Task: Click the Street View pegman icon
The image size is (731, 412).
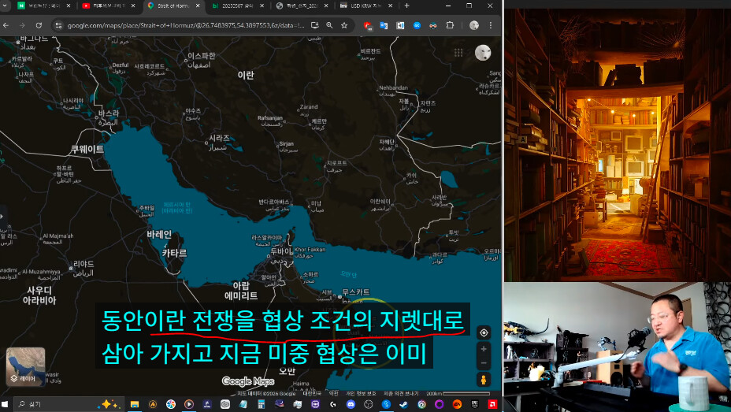Action: point(484,380)
